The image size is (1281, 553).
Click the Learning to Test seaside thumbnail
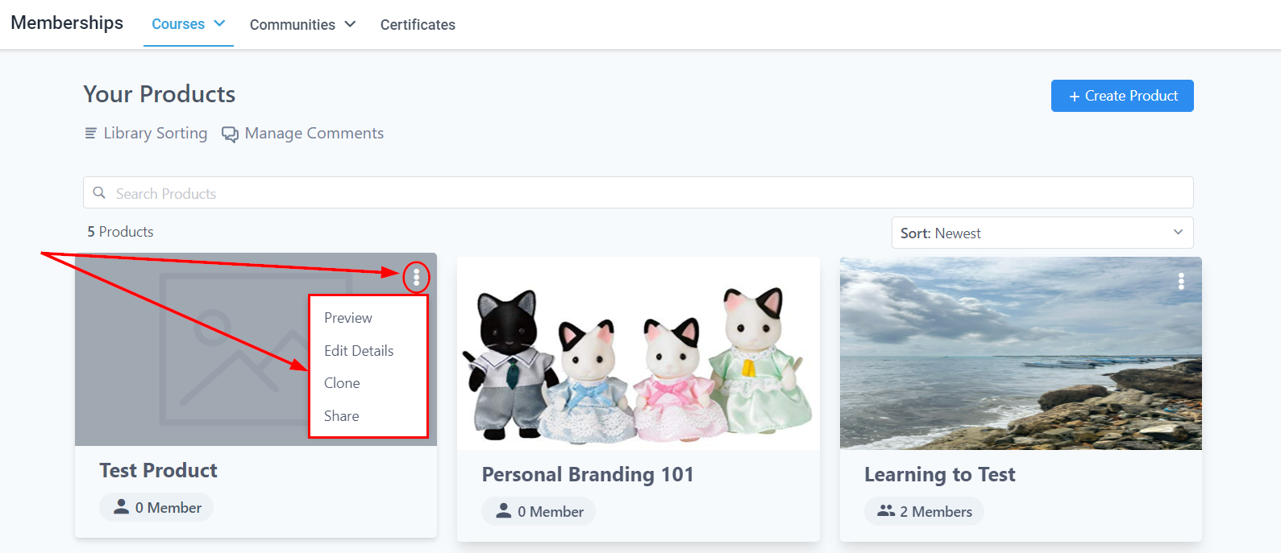[1021, 353]
